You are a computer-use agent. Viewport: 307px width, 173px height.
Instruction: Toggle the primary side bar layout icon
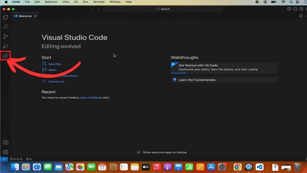point(289,9)
